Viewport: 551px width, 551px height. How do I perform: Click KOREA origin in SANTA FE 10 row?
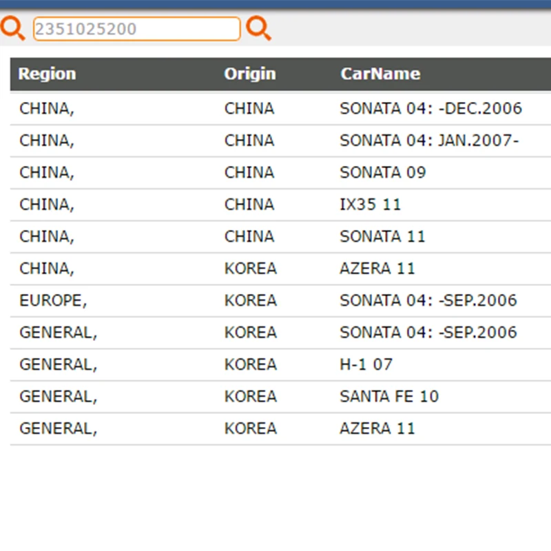[x=251, y=397]
